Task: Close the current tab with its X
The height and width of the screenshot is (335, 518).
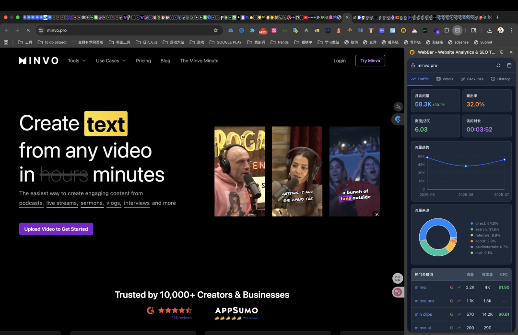Action: pyautogui.click(x=347, y=17)
